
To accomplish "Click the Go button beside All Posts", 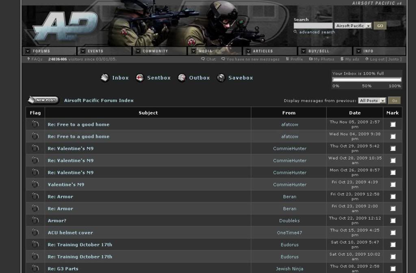I will click(x=394, y=100).
